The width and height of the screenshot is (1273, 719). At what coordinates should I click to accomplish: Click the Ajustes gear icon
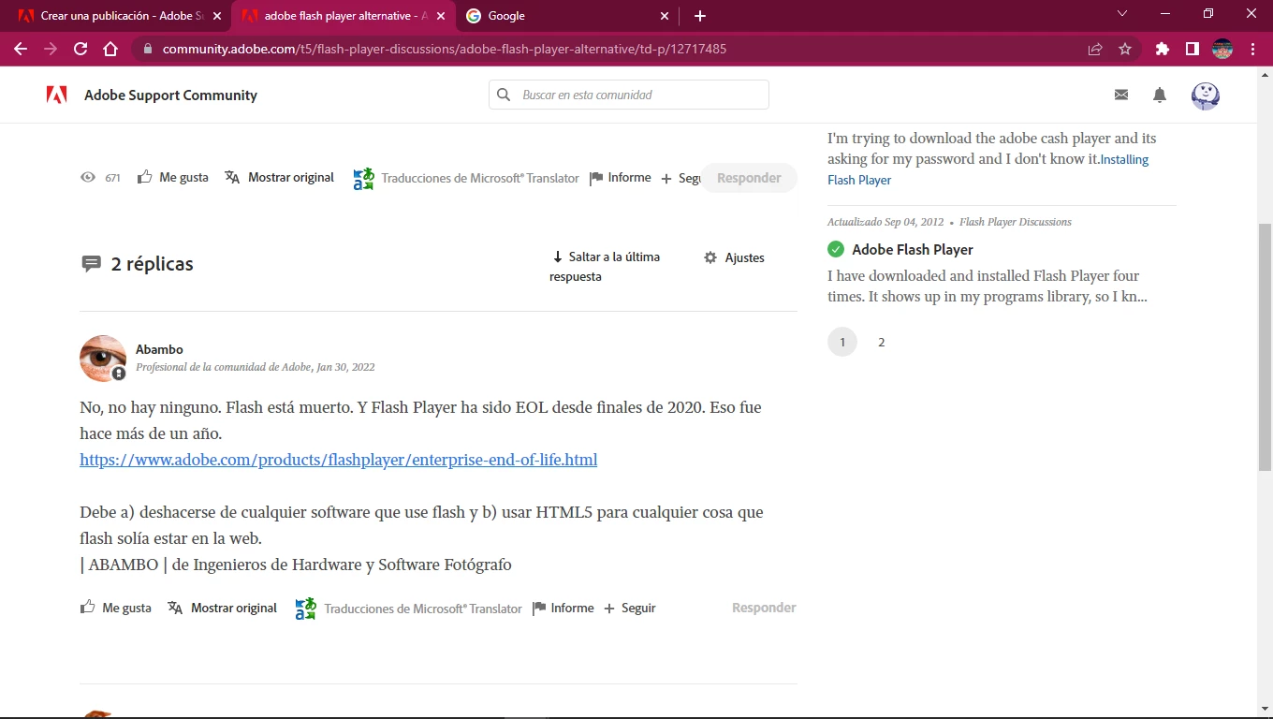tap(710, 257)
